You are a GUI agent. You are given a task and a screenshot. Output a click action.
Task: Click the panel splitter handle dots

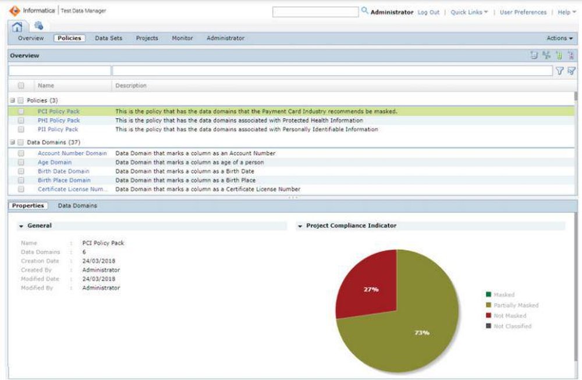click(293, 197)
